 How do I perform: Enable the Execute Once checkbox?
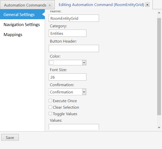click(x=50, y=101)
